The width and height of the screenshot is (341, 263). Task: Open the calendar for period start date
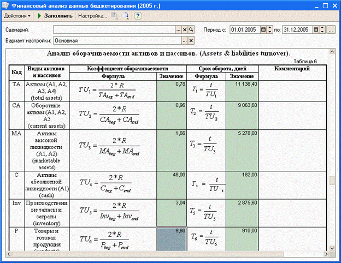point(263,30)
